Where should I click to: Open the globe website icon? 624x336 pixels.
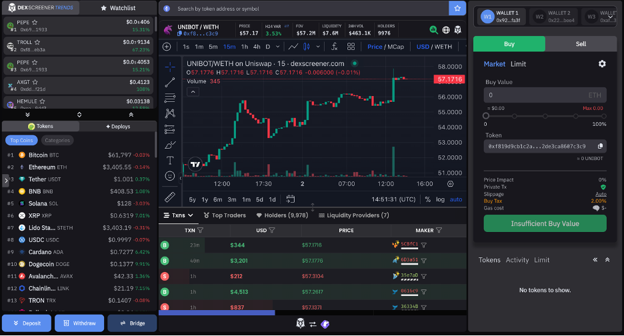446,30
